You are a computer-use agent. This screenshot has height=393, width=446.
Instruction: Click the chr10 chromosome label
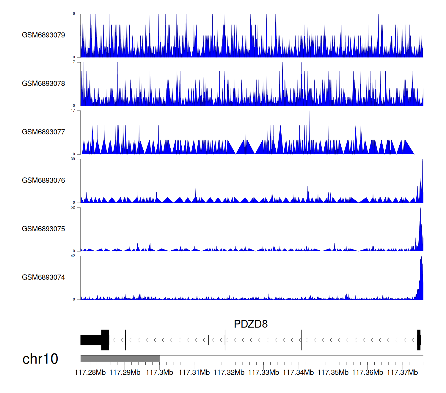tap(40, 359)
